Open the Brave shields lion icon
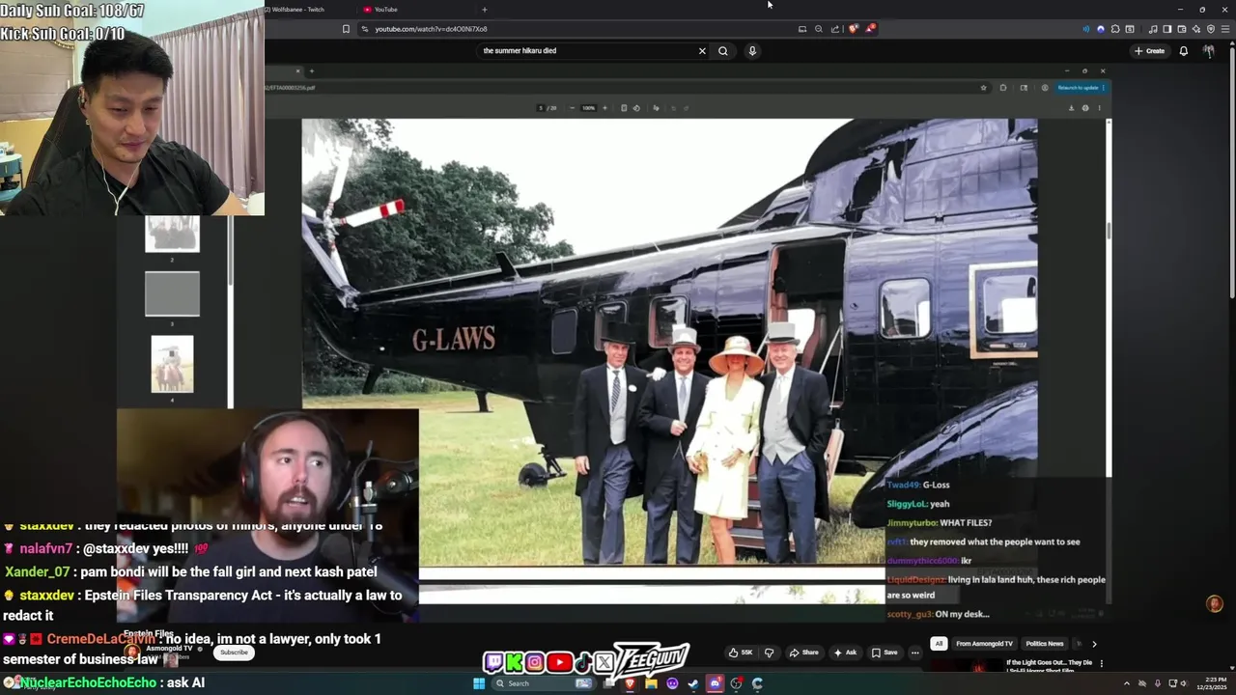Image resolution: width=1236 pixels, height=695 pixels. click(854, 28)
